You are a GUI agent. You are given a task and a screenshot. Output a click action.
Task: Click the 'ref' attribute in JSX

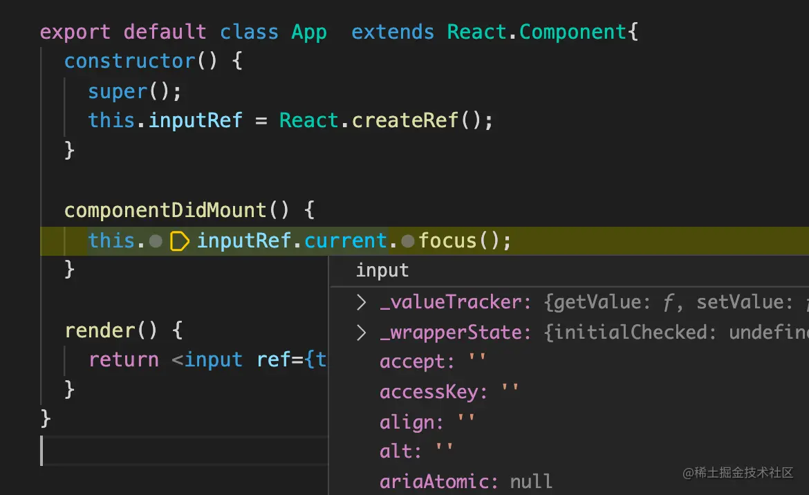273,359
